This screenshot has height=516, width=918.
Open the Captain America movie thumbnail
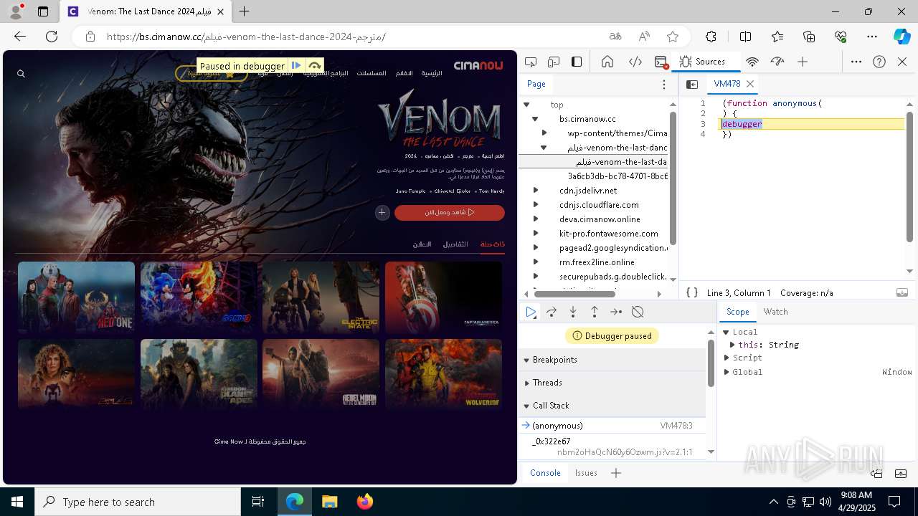443,297
